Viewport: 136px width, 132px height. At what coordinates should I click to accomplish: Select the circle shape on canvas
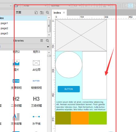click(x=69, y=65)
